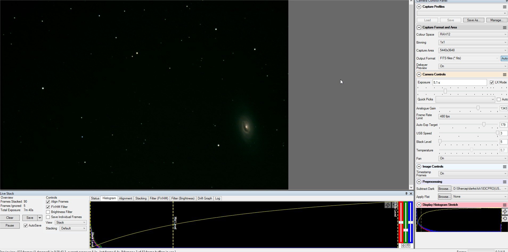Collapse the Image Controls section

click(x=419, y=167)
